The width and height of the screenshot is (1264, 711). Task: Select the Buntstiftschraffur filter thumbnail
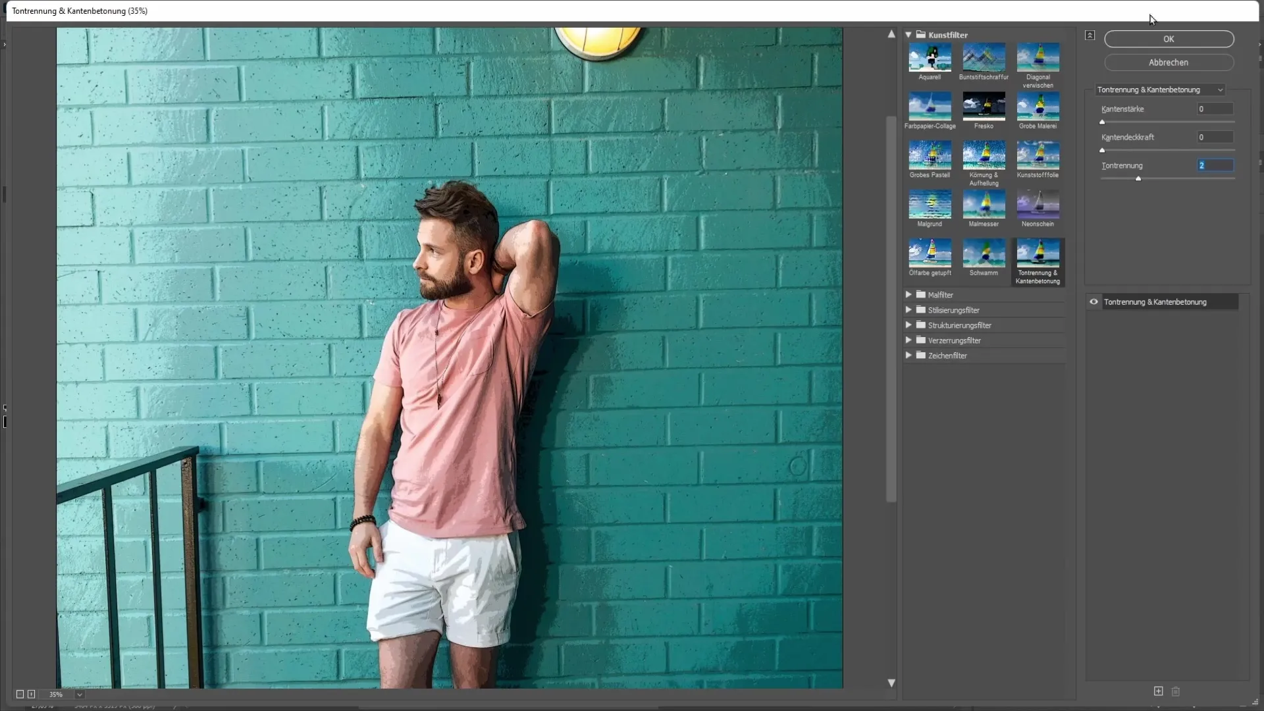(984, 58)
